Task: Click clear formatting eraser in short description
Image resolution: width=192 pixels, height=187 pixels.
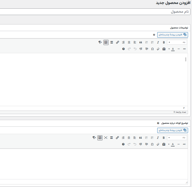Action: [x=158, y=144]
